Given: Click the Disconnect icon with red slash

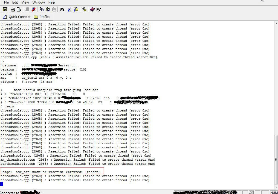Looking at the screenshot, I should coord(33,9).
